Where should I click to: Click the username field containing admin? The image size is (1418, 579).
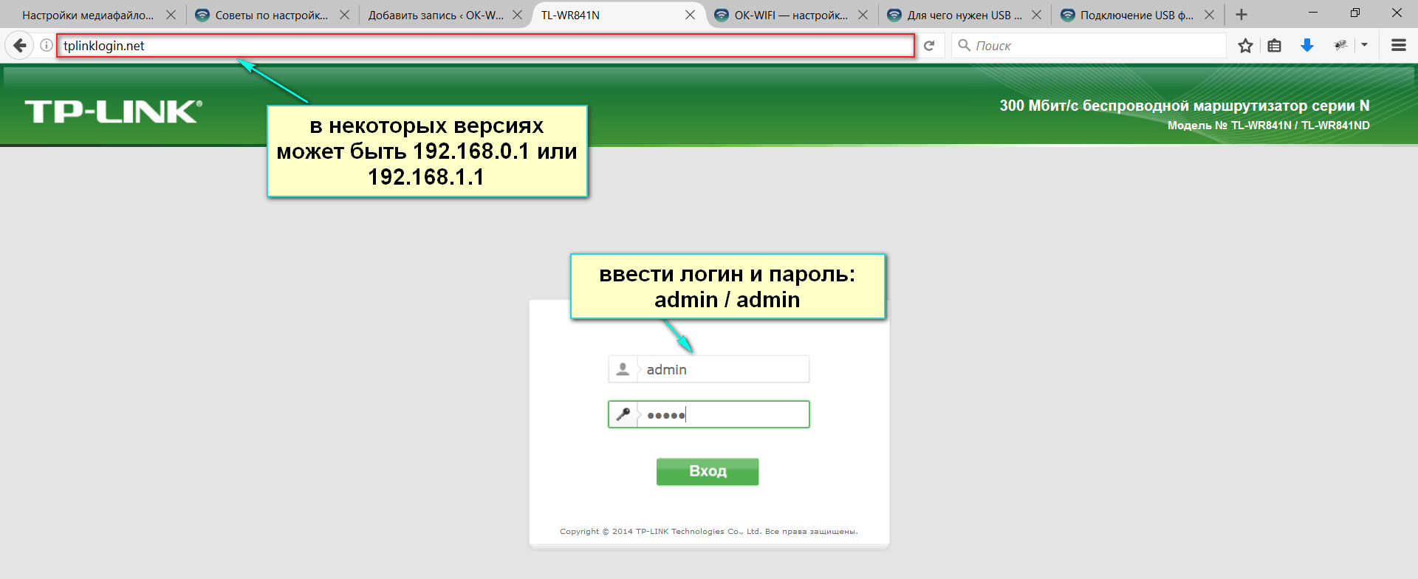click(x=709, y=369)
